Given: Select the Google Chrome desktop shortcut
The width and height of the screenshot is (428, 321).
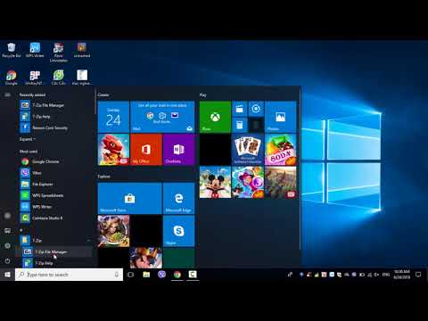Looking at the screenshot, I should pyautogui.click(x=12, y=78).
